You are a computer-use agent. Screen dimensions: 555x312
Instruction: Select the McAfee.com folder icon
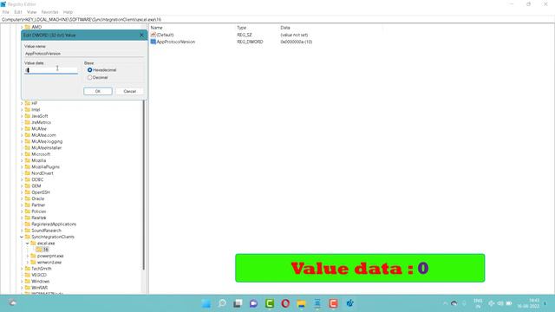click(x=28, y=135)
